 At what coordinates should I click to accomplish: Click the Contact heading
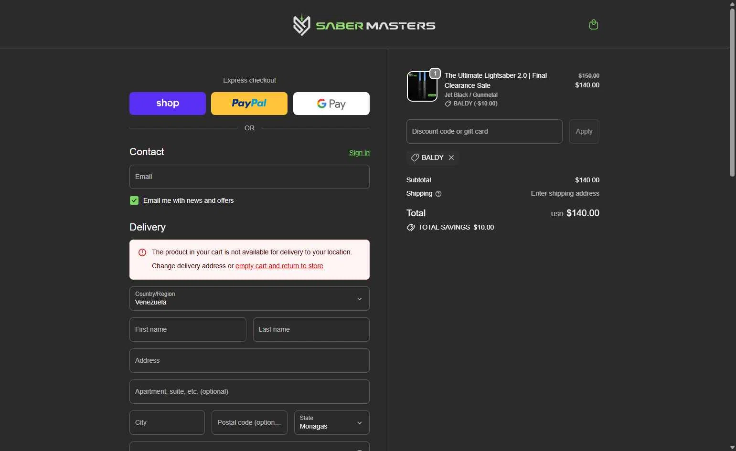pyautogui.click(x=147, y=152)
